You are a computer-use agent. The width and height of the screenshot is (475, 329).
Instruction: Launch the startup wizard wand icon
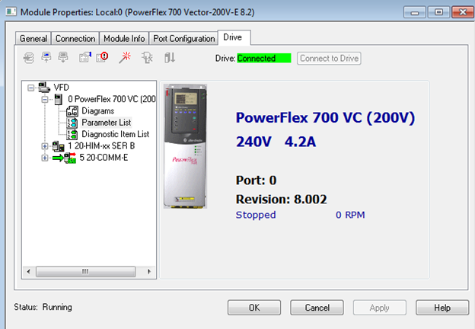click(125, 57)
